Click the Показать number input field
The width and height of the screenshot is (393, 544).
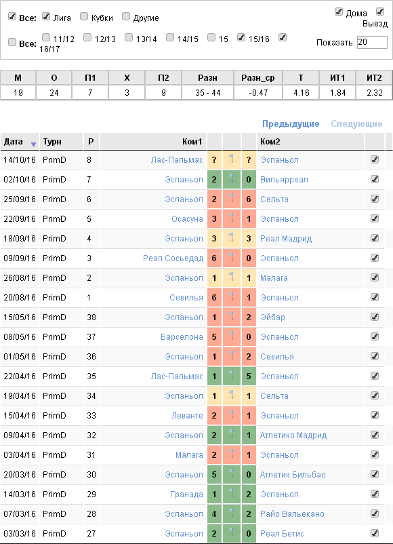click(372, 42)
